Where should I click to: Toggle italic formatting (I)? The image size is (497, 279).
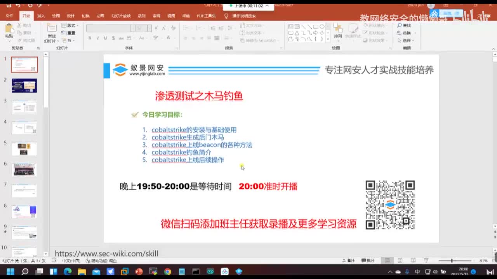pos(97,38)
